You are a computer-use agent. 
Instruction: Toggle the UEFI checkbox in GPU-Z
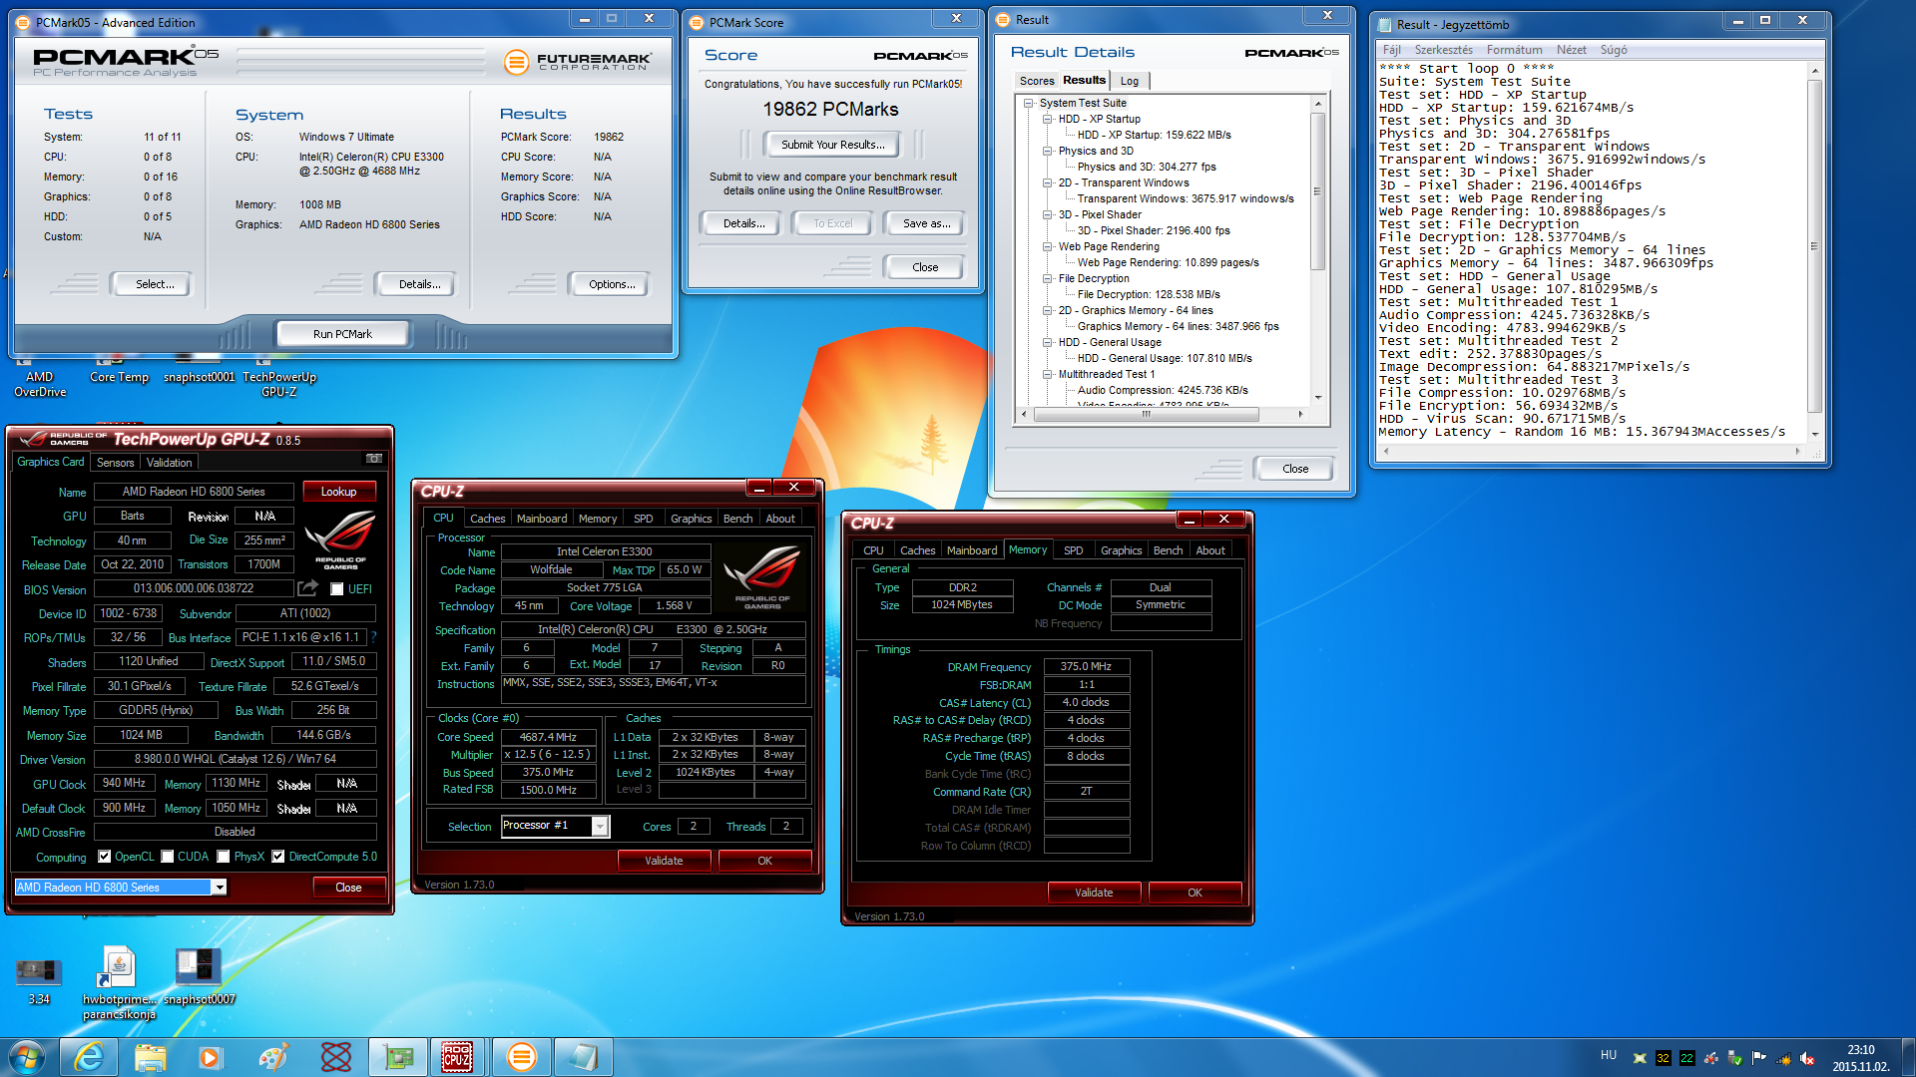click(337, 589)
